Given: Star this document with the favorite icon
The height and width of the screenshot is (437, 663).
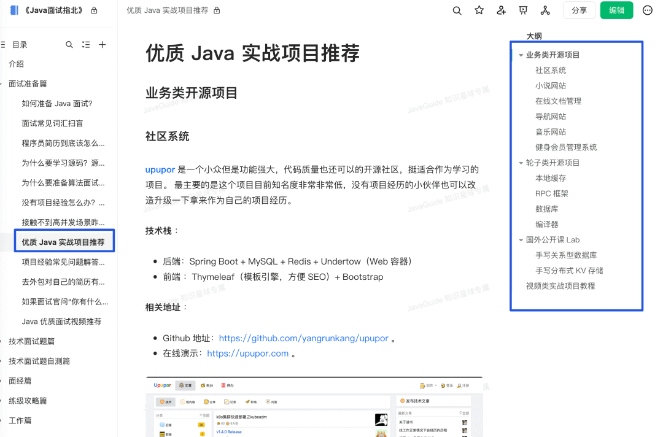Looking at the screenshot, I should click(x=479, y=10).
